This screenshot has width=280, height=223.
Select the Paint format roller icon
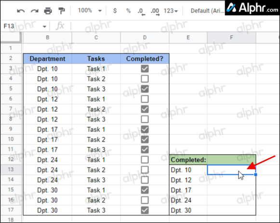pos(62,11)
